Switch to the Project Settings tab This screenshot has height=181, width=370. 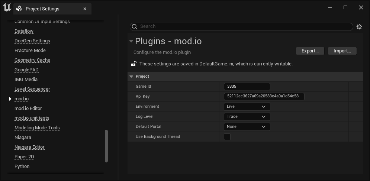[52, 9]
